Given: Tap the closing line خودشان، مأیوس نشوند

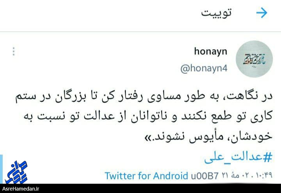Looking at the screenshot, I should tap(208, 136).
